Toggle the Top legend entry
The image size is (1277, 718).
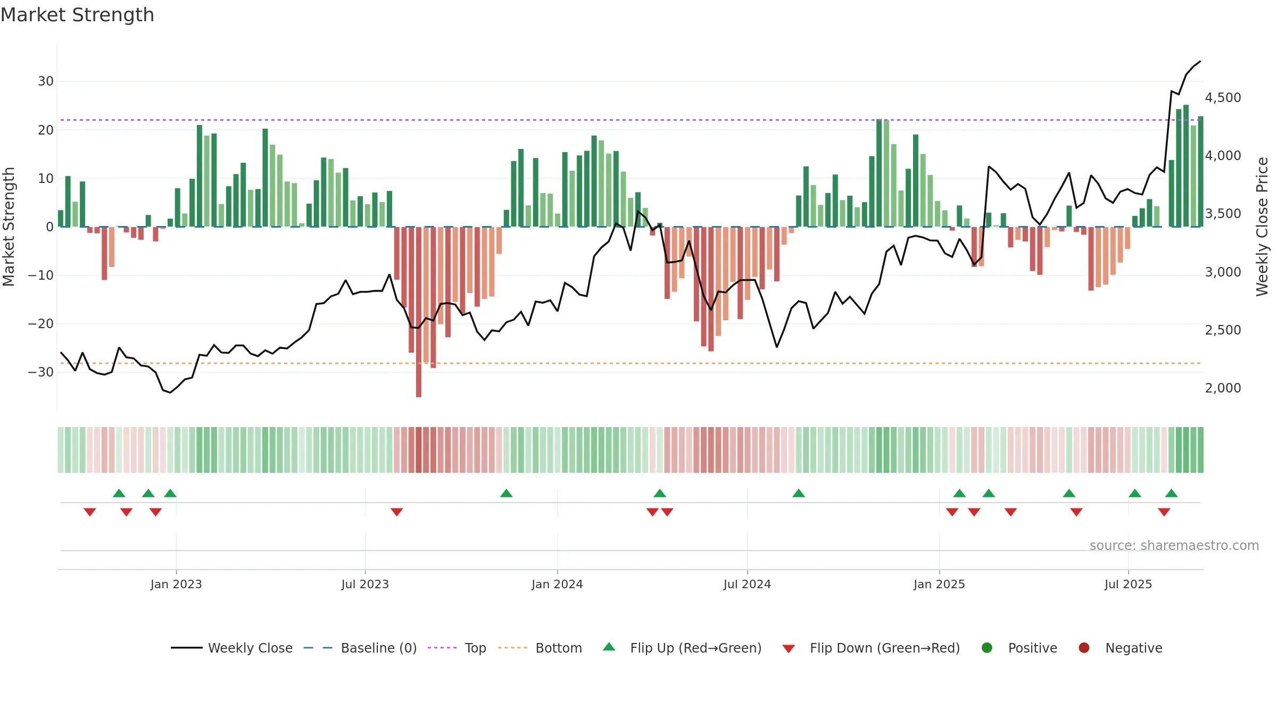(457, 648)
